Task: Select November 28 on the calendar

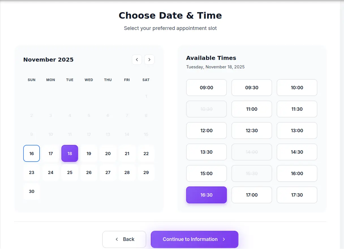Action: (x=127, y=172)
